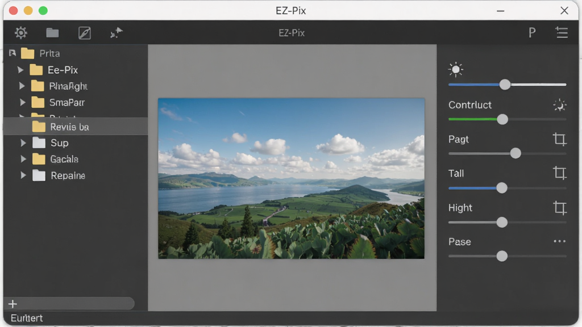This screenshot has width=582, height=327.
Task: Click the Pagt slider handle
Action: (516, 153)
